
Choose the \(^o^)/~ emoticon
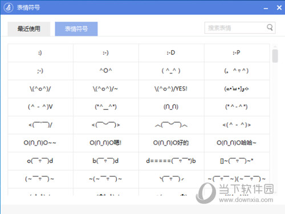[106, 89]
